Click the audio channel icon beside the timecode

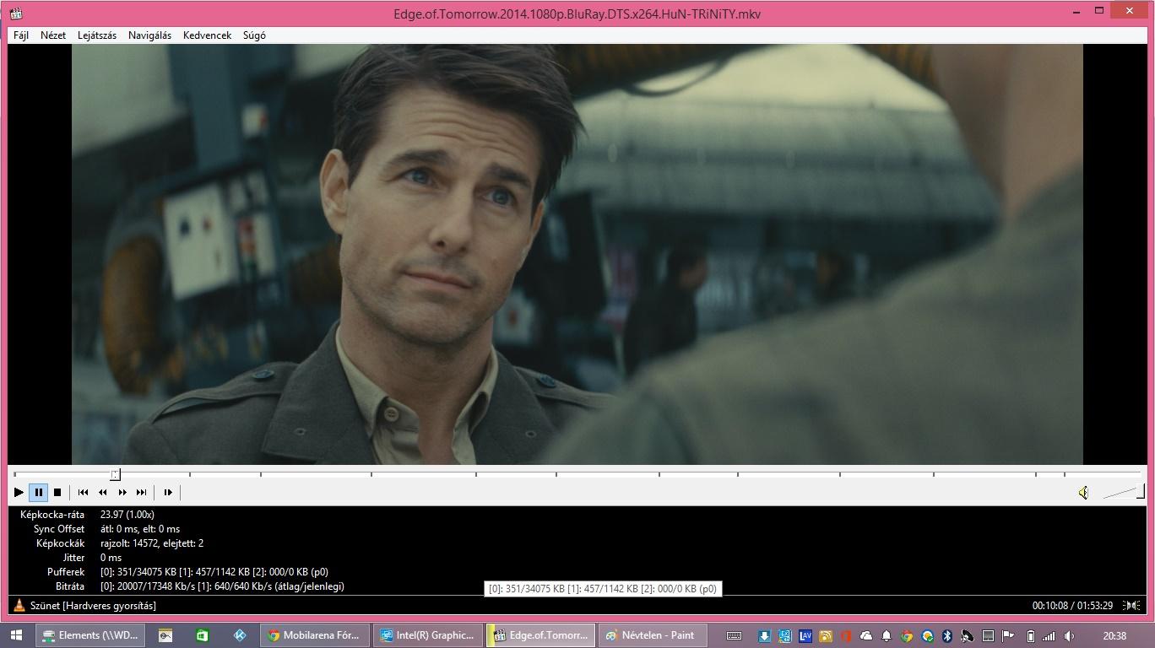pos(1131,605)
